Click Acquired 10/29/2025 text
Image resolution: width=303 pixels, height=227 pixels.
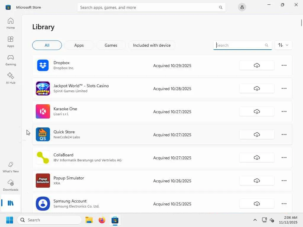coord(172,66)
